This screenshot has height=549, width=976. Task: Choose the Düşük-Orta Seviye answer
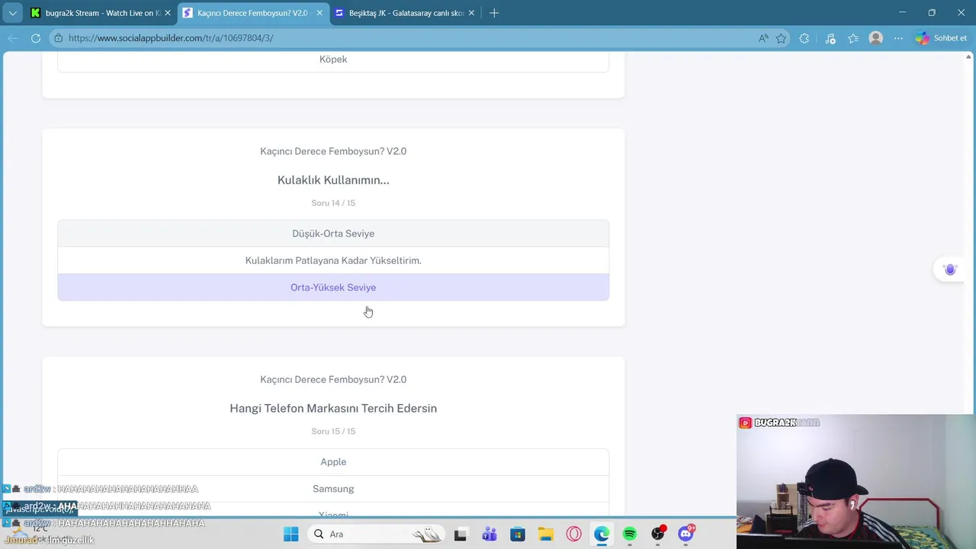tap(333, 233)
